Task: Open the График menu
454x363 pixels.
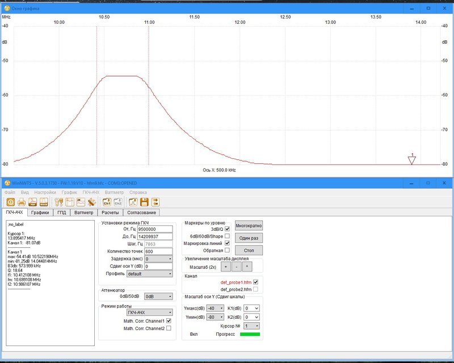Action: tap(69, 192)
